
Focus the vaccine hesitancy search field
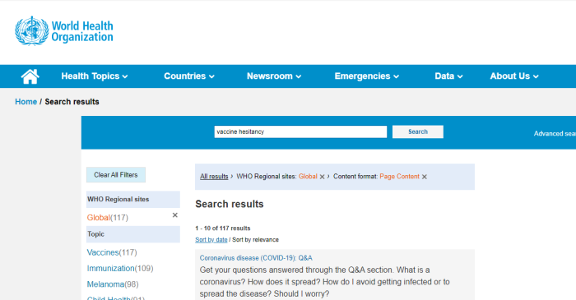pyautogui.click(x=300, y=132)
